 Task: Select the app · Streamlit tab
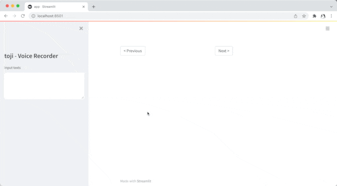click(x=56, y=7)
